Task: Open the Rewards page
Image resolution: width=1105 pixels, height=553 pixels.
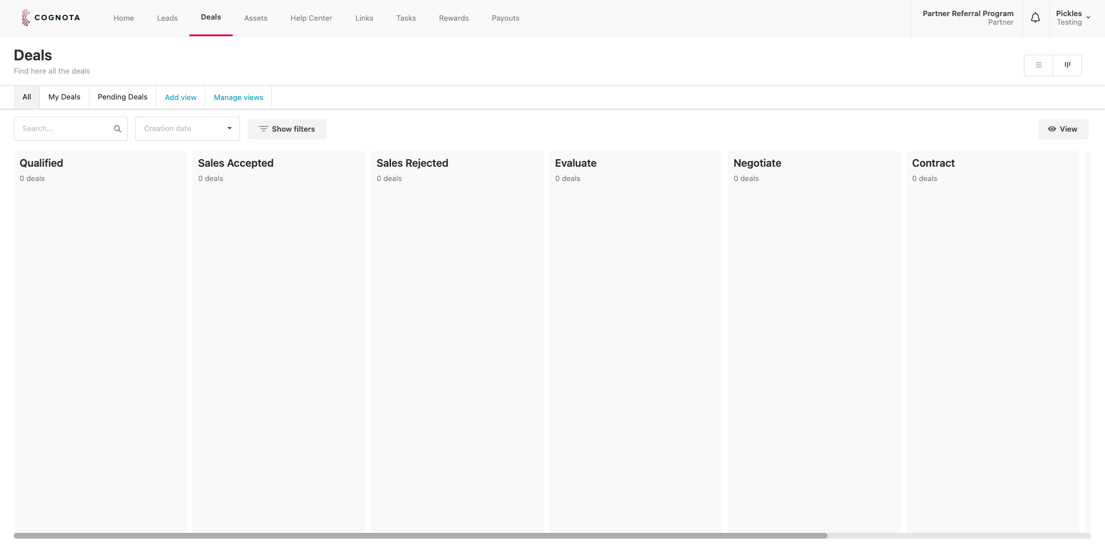Action: [453, 18]
